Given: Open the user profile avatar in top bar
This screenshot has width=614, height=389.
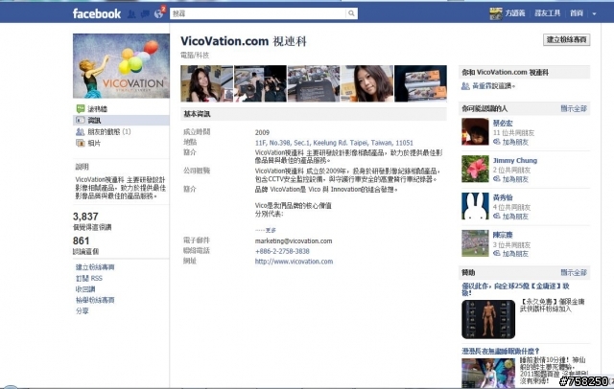Looking at the screenshot, I should tap(496, 13).
